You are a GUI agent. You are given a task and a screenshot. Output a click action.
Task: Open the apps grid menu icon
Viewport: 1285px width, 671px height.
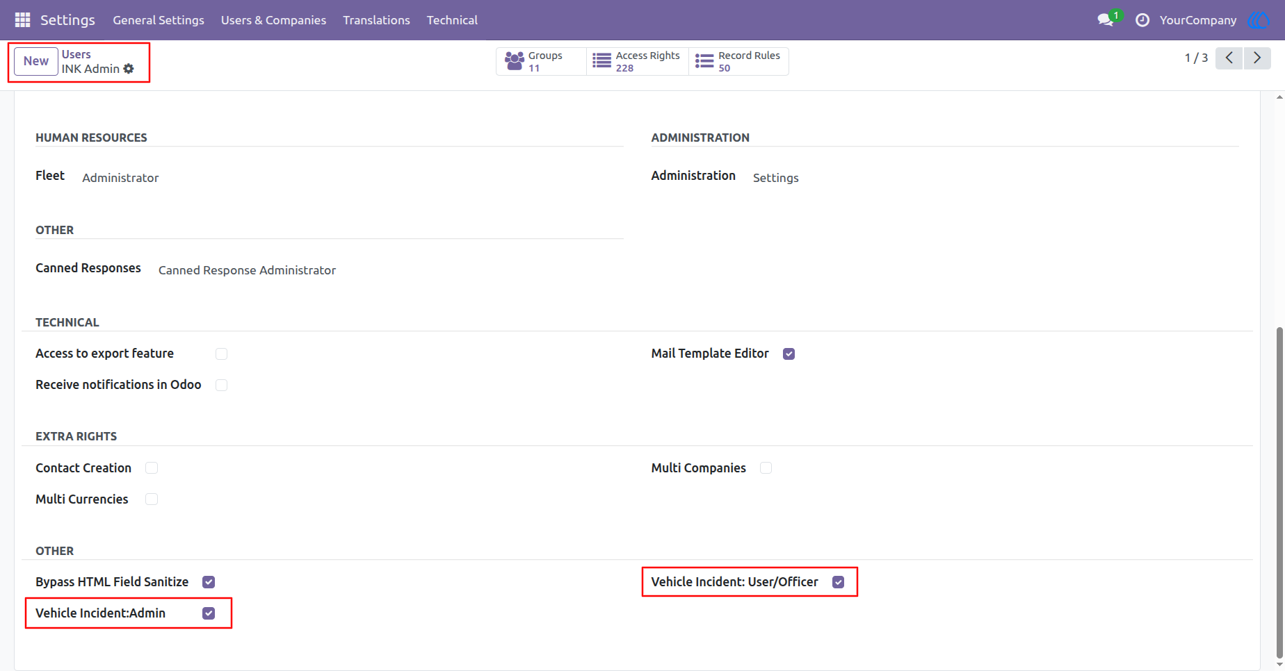22,20
